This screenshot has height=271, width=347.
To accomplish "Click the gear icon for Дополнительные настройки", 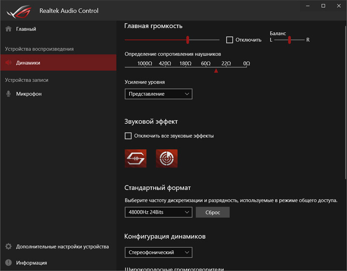I will tap(8, 246).
